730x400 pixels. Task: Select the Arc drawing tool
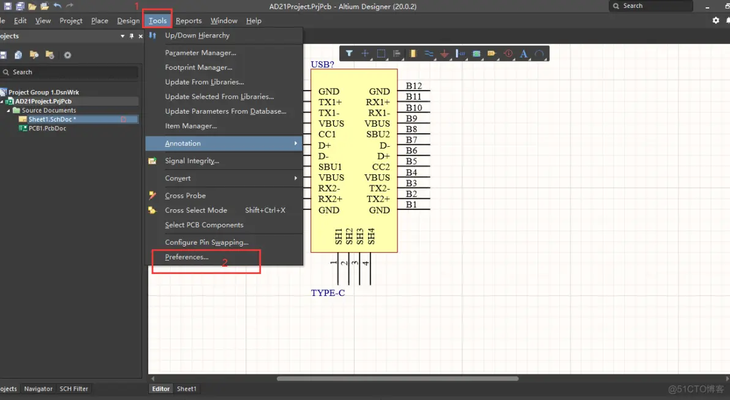tap(539, 53)
